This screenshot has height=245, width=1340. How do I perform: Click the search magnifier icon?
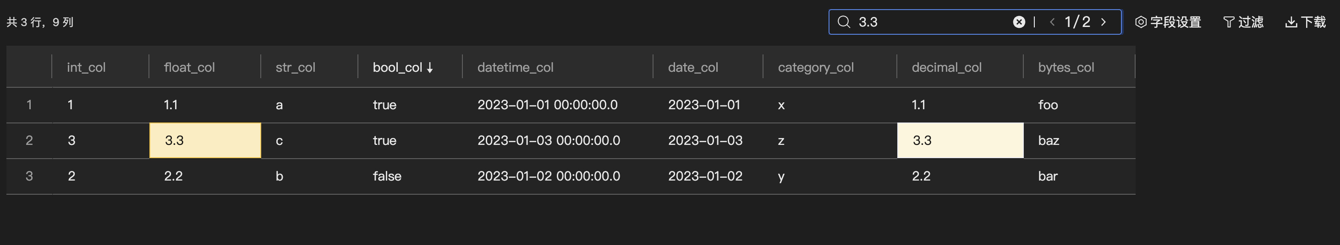tap(843, 22)
